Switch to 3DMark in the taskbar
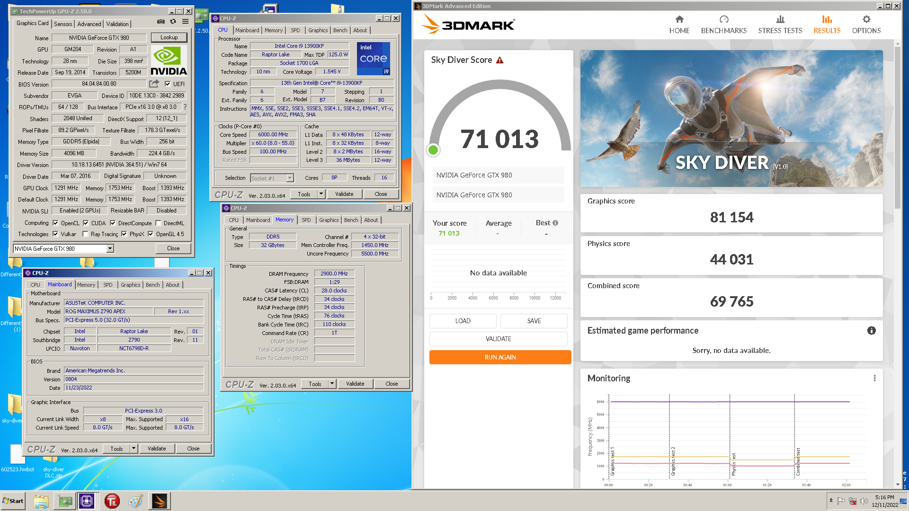Screen dimensions: 909x511 160,501
